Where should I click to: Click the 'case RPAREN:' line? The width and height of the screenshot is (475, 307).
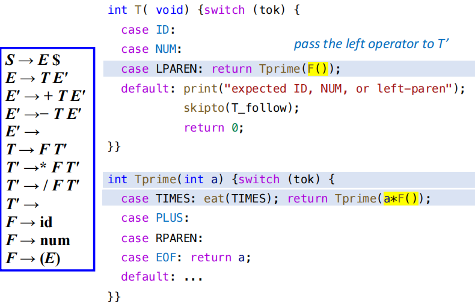click(x=161, y=237)
